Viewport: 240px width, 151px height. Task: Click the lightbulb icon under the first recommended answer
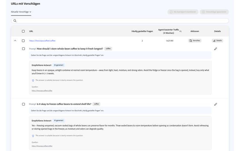click(33, 80)
